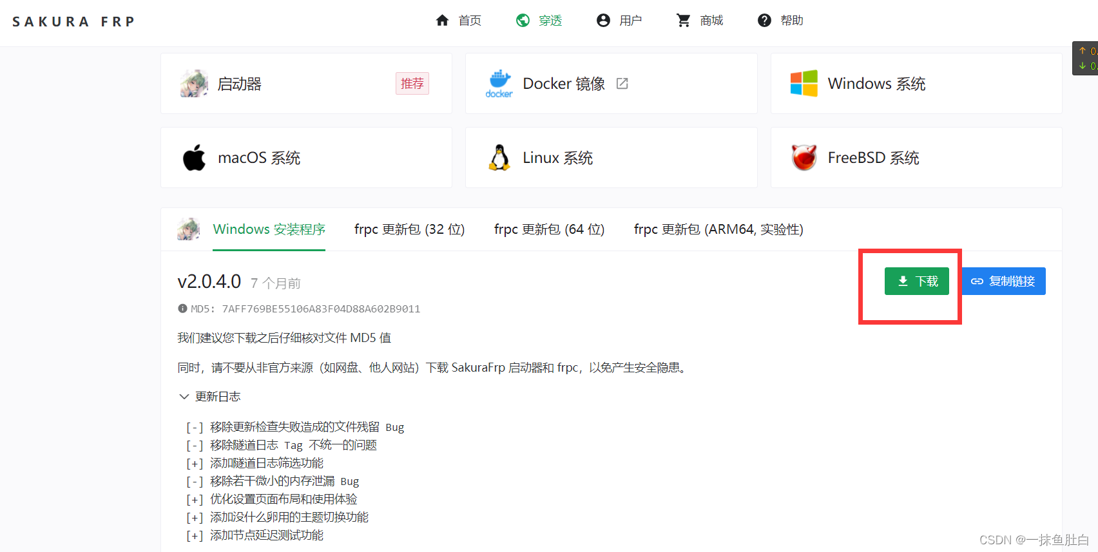Select the Windows 系统 card
Screen dimensions: 1098x552
click(916, 84)
